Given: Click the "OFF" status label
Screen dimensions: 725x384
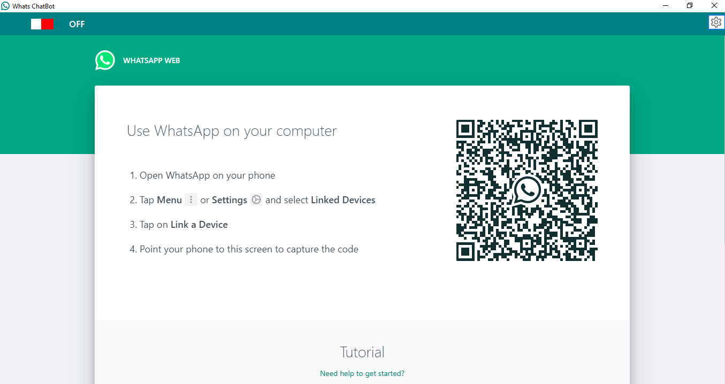Looking at the screenshot, I should tap(77, 24).
